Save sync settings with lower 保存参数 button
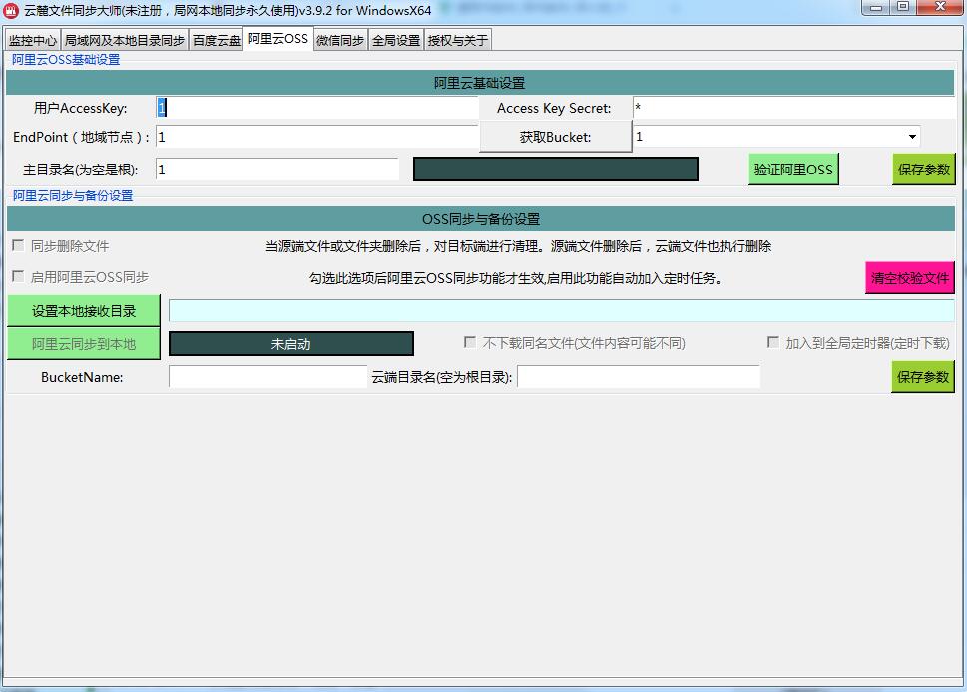 [x=923, y=377]
